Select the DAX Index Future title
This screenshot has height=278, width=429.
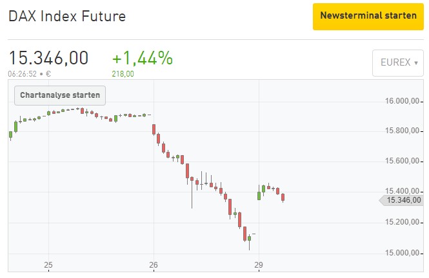click(67, 16)
